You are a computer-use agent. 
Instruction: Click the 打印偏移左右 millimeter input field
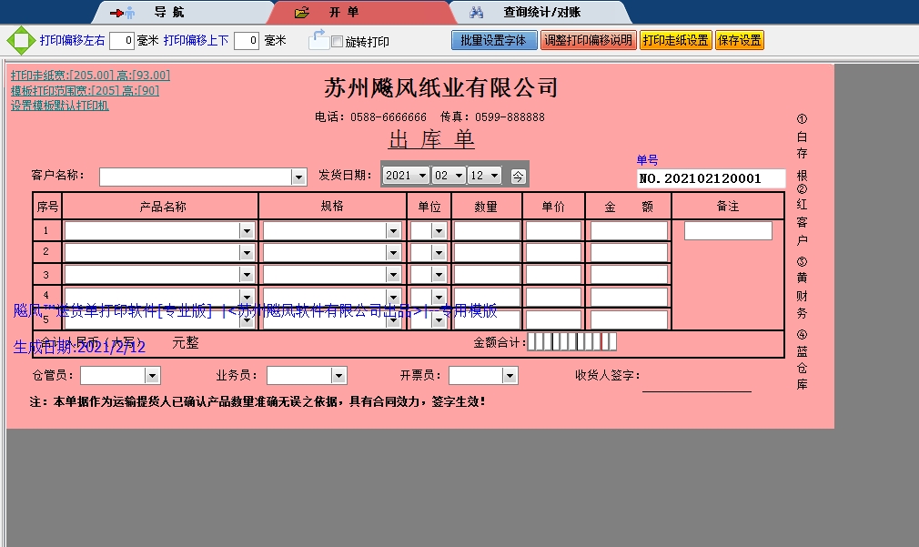pyautogui.click(x=122, y=41)
